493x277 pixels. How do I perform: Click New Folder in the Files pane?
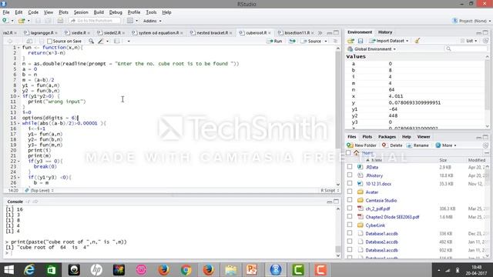pyautogui.click(x=361, y=145)
